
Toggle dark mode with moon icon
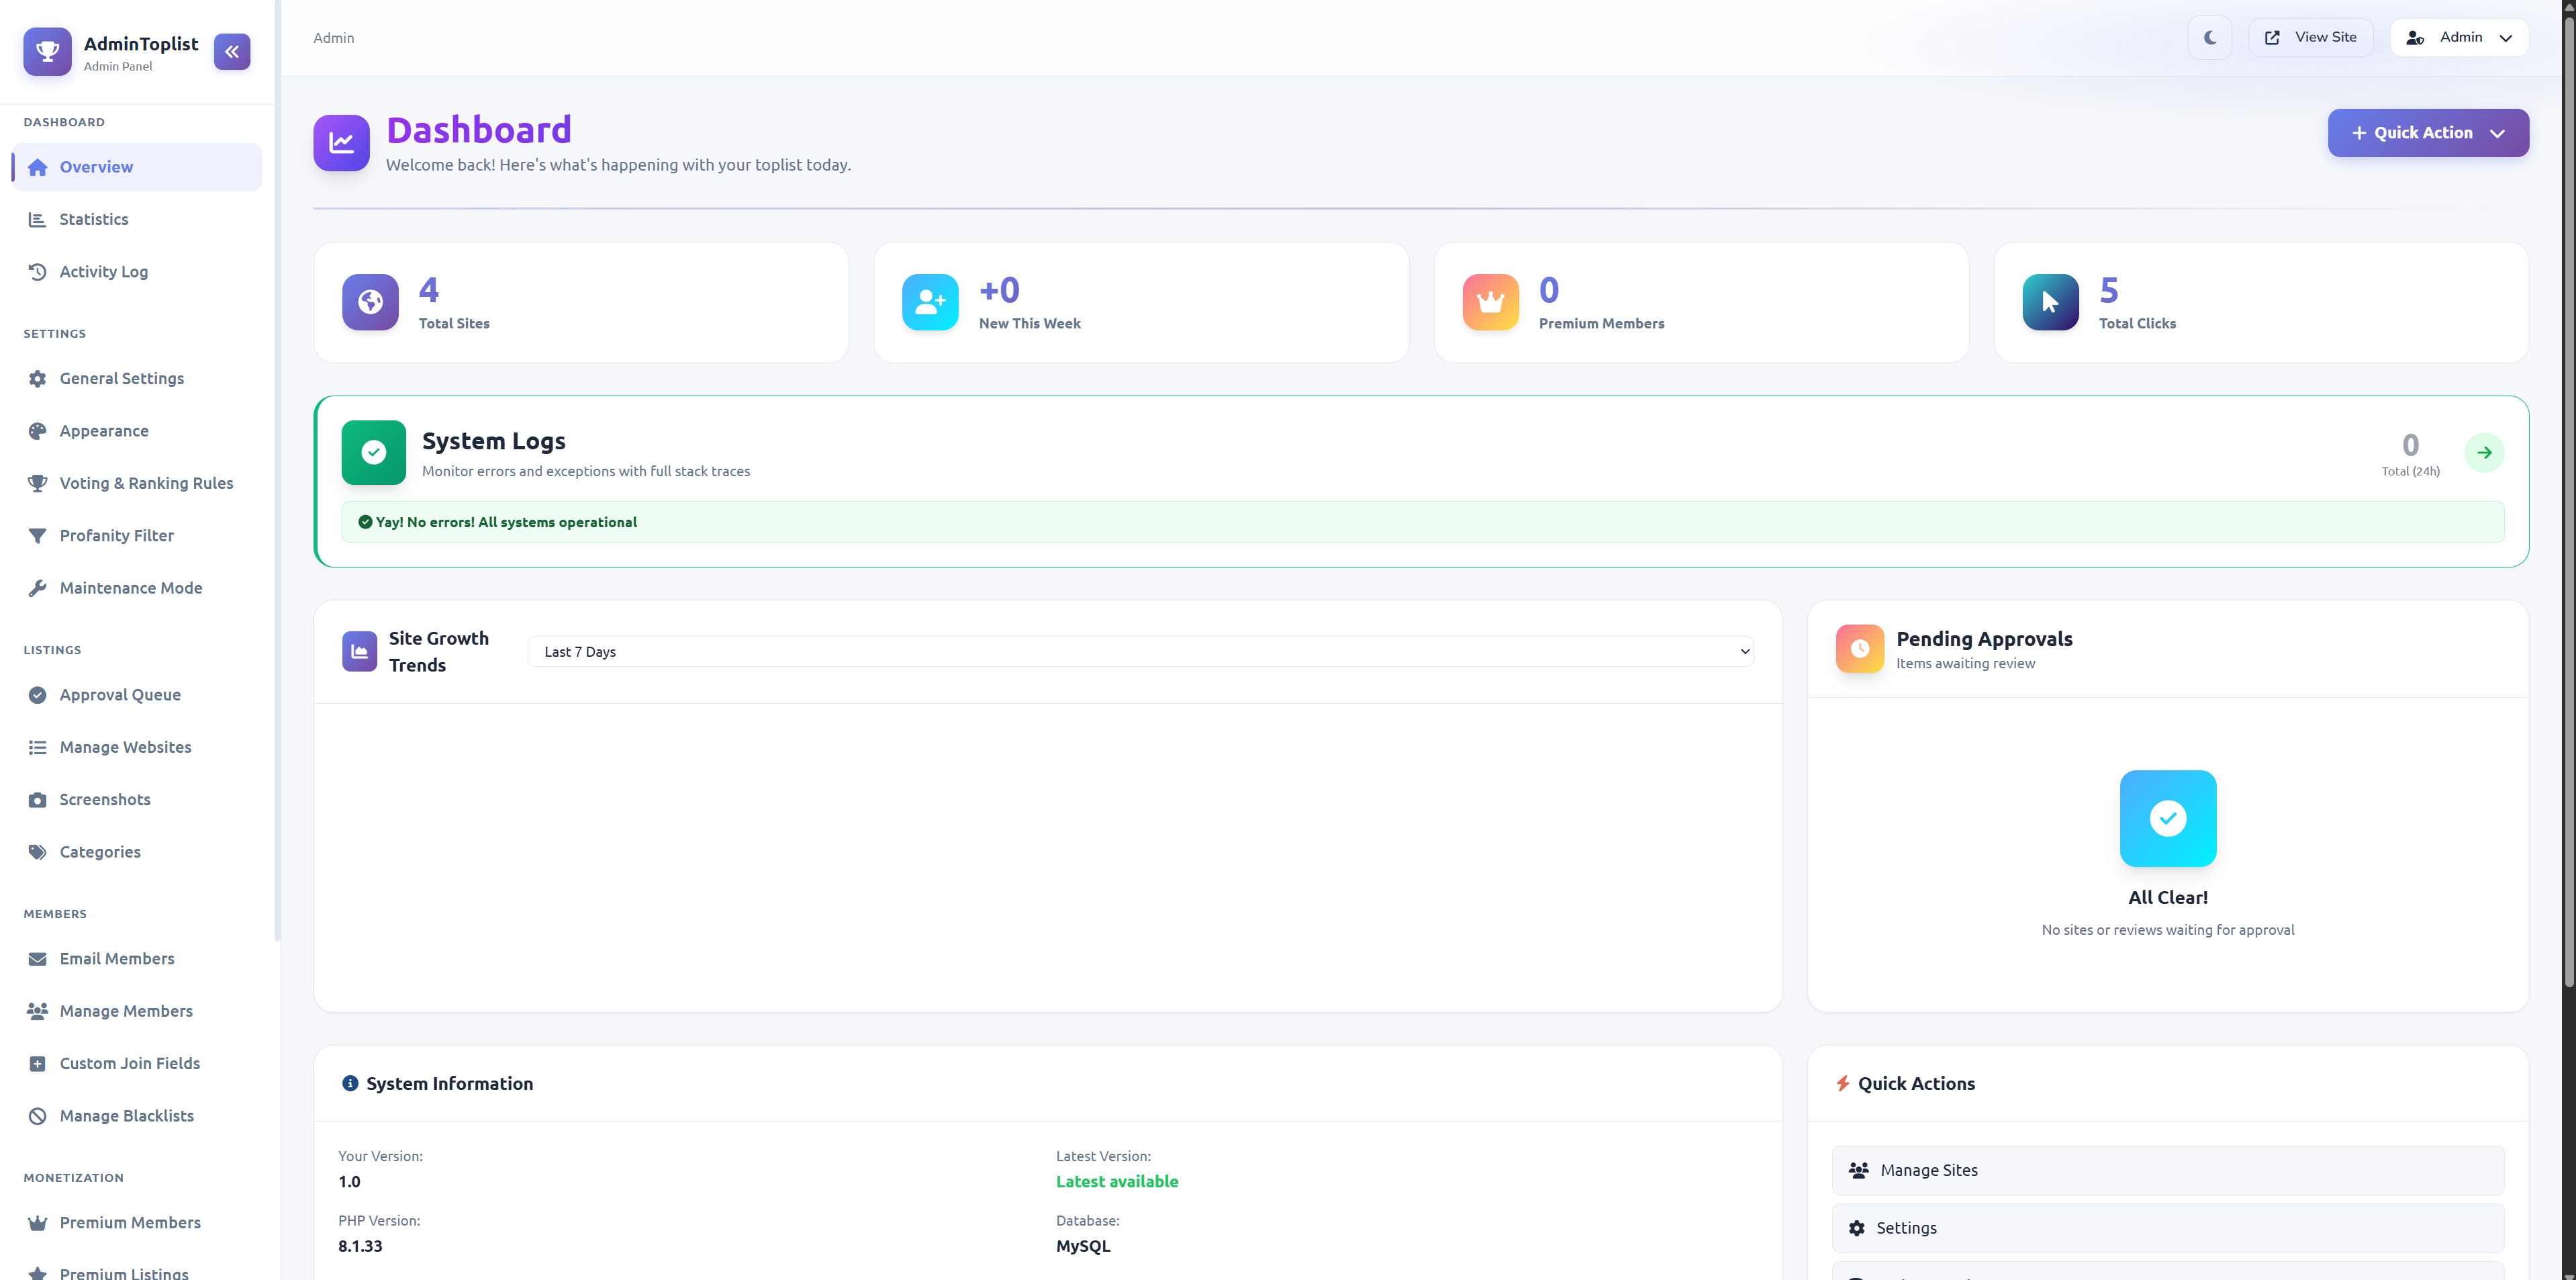click(x=2210, y=38)
